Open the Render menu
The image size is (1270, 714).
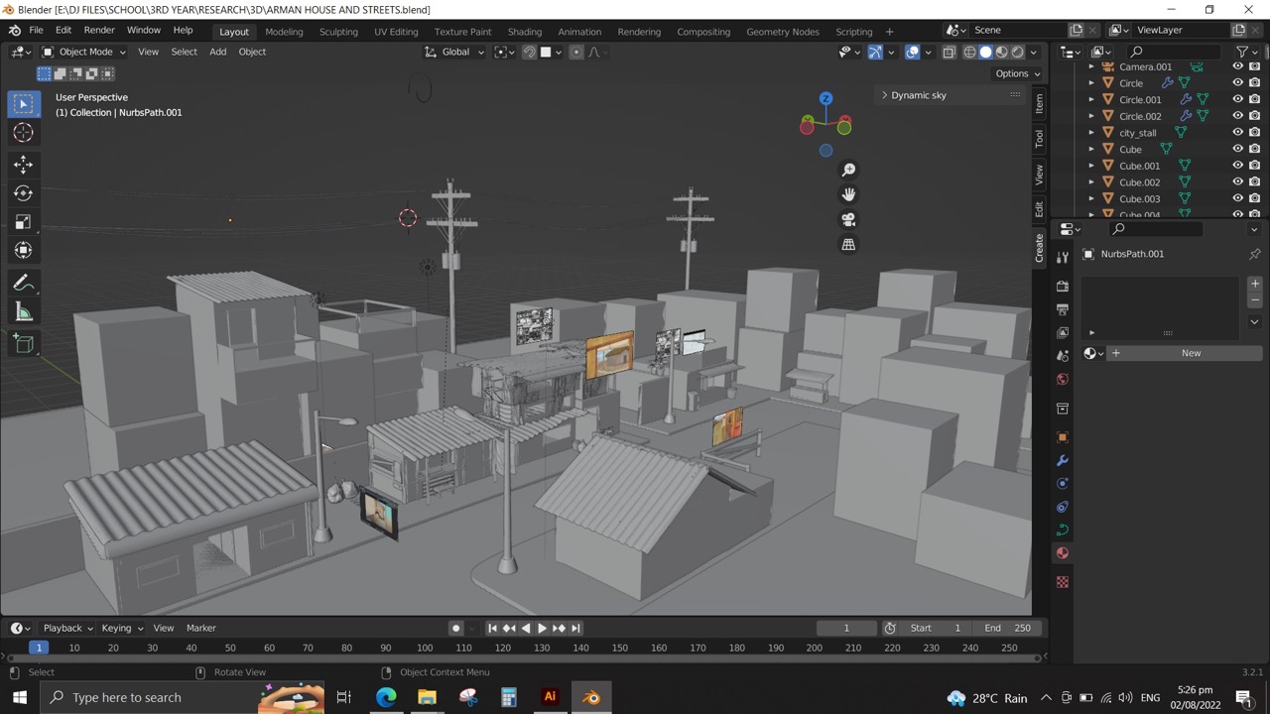99,31
